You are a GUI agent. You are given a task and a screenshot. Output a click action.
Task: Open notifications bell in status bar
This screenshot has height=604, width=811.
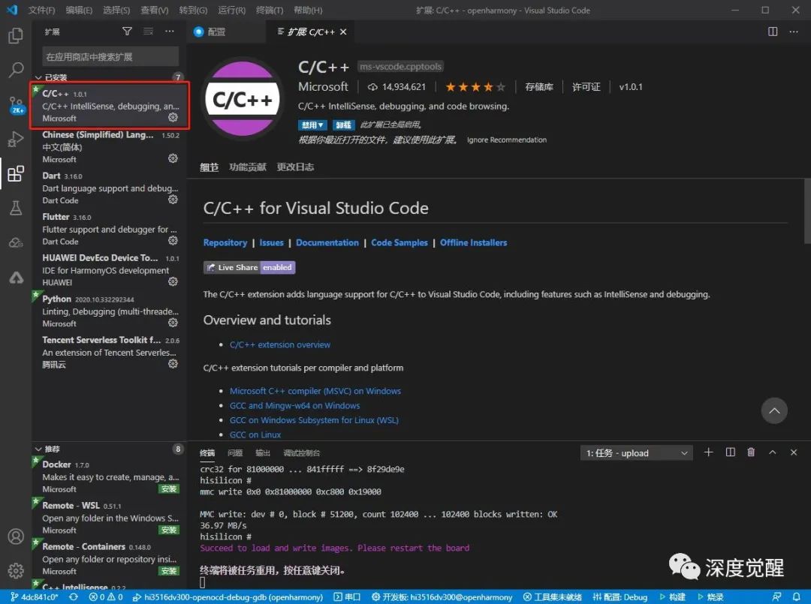coord(797,596)
